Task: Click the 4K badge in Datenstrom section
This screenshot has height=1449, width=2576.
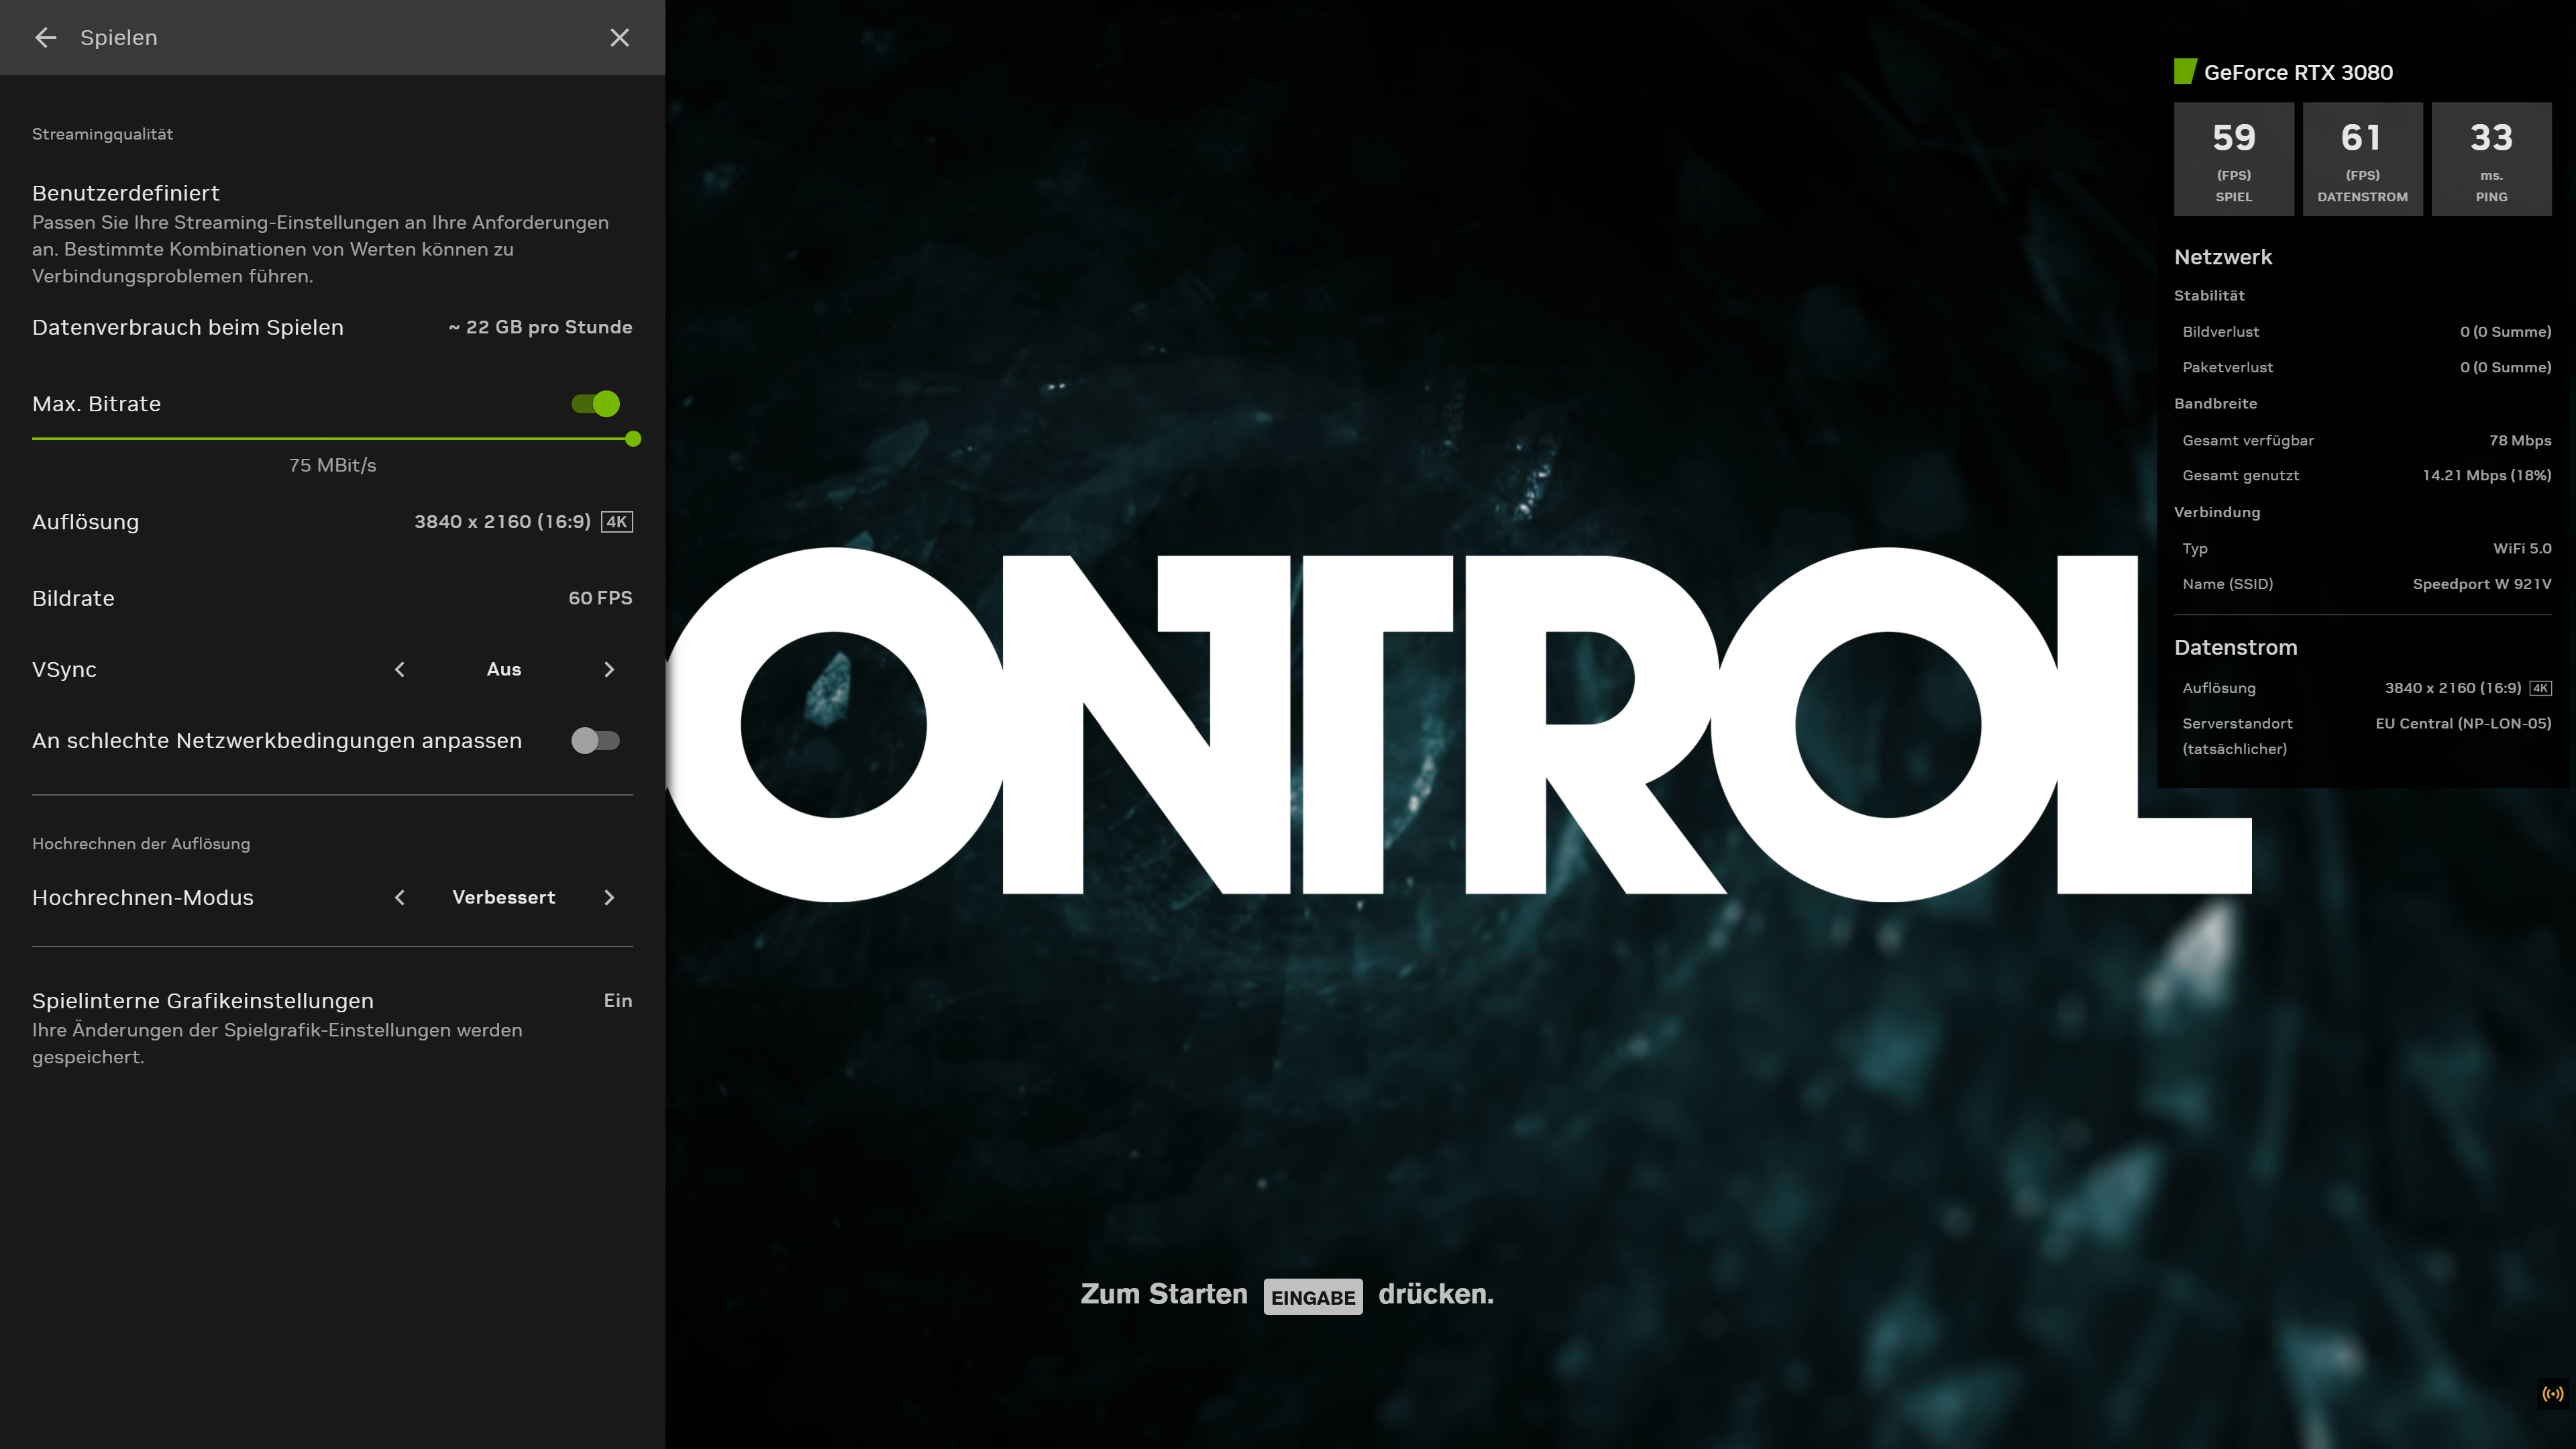Action: (x=2540, y=688)
